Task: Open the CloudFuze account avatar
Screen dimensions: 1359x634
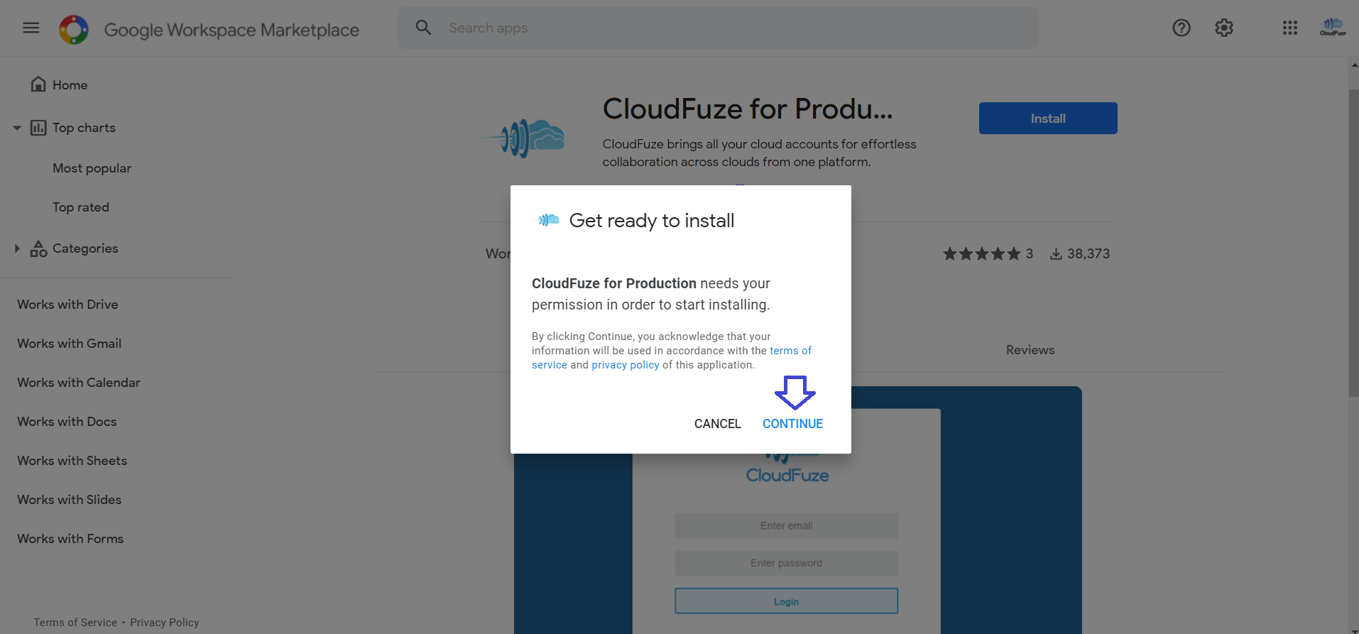Action: [1333, 28]
